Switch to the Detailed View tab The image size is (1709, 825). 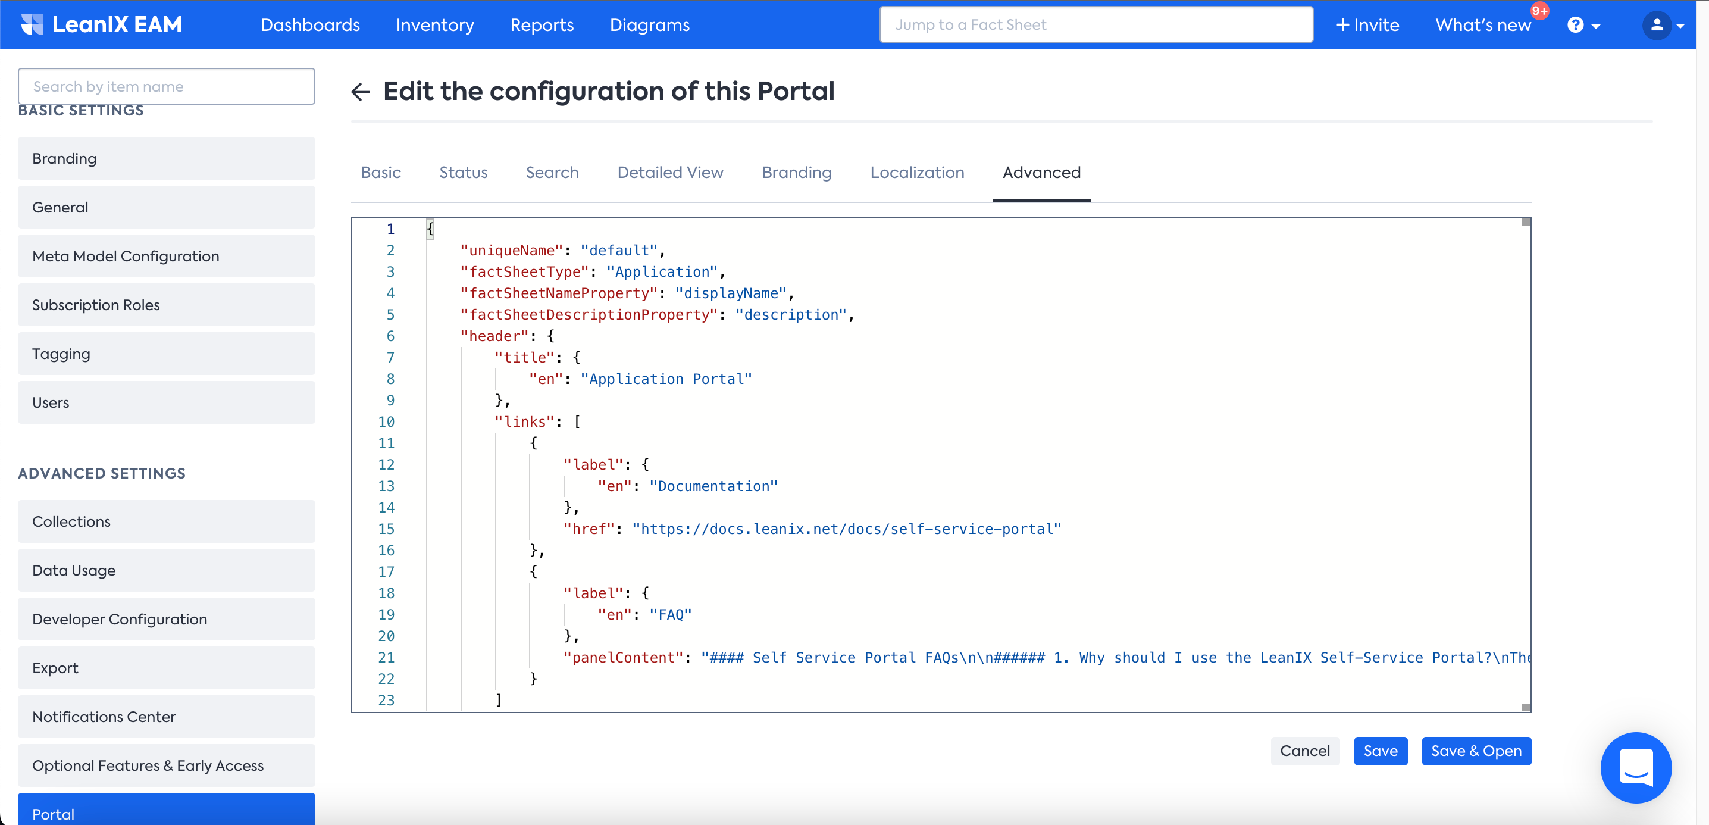(x=670, y=173)
